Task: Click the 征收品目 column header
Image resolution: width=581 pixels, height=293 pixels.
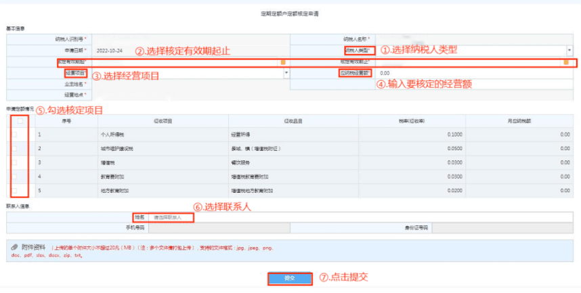Action: [293, 121]
